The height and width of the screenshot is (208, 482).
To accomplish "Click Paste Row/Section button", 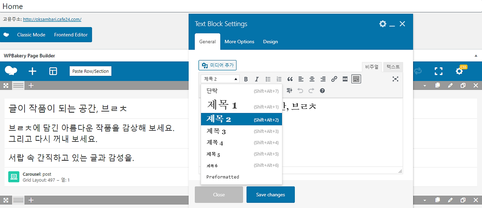I will tap(90, 71).
